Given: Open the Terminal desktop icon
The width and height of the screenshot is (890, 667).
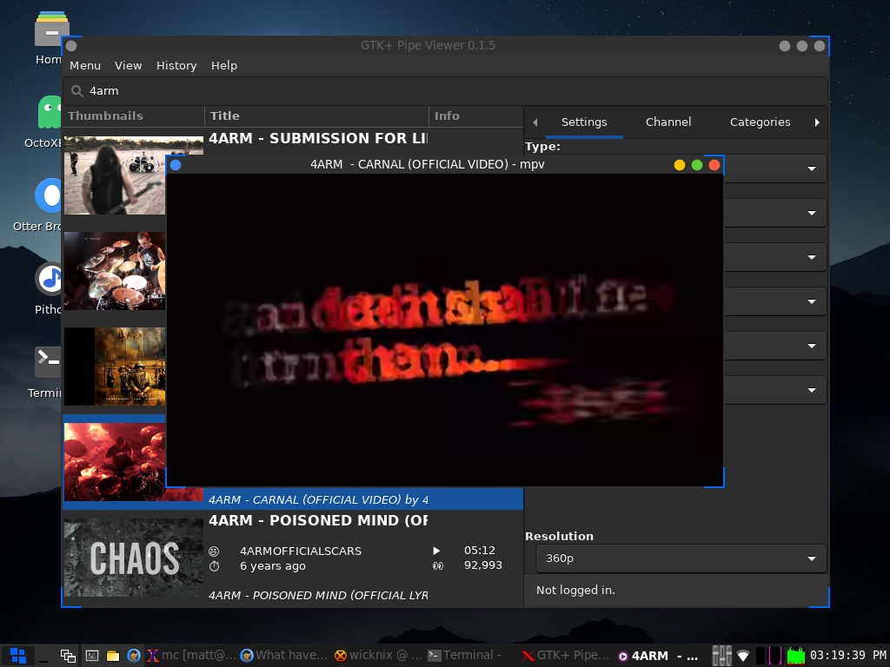Looking at the screenshot, I should point(47,372).
